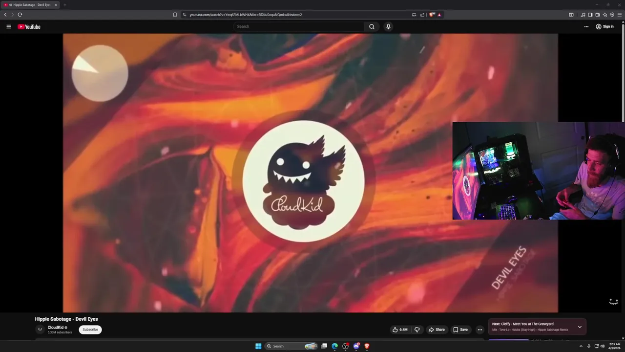The height and width of the screenshot is (352, 625).
Task: Open OBS Studio from taskbar
Action: pos(345,346)
